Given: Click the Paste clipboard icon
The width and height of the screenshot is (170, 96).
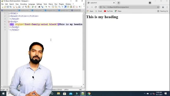Looking at the screenshot, I should tap(29, 7).
